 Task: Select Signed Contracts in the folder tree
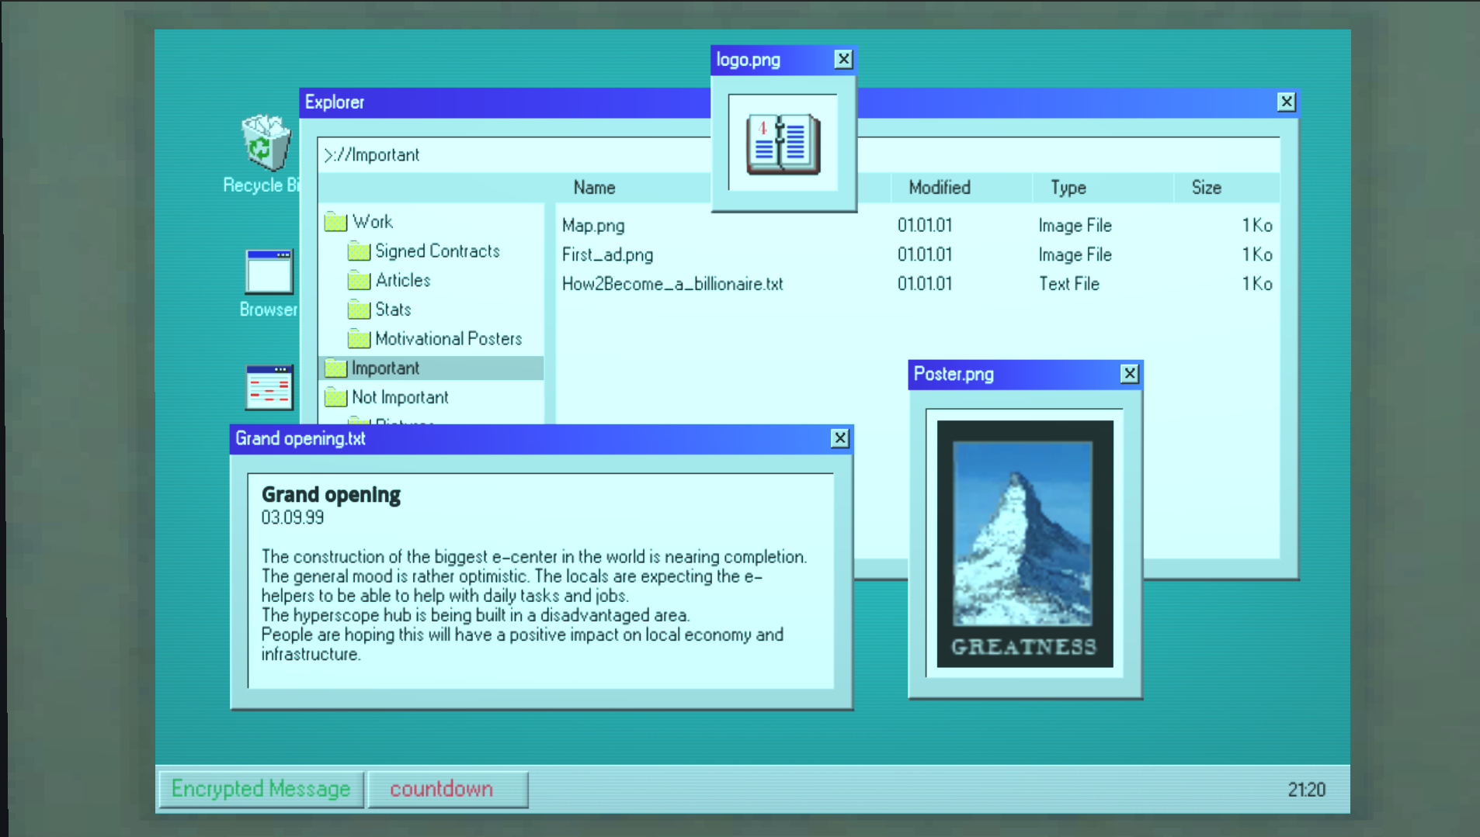point(437,251)
